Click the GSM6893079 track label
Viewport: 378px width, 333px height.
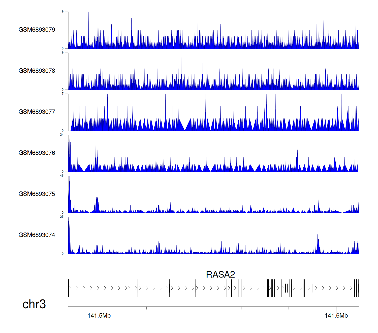coord(37,30)
